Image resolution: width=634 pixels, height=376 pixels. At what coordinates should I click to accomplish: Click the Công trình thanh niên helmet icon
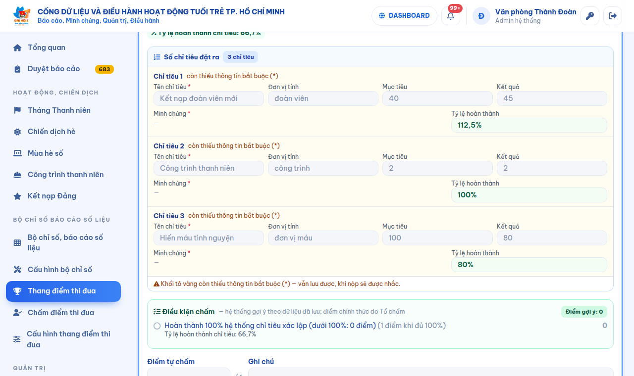coord(17,175)
